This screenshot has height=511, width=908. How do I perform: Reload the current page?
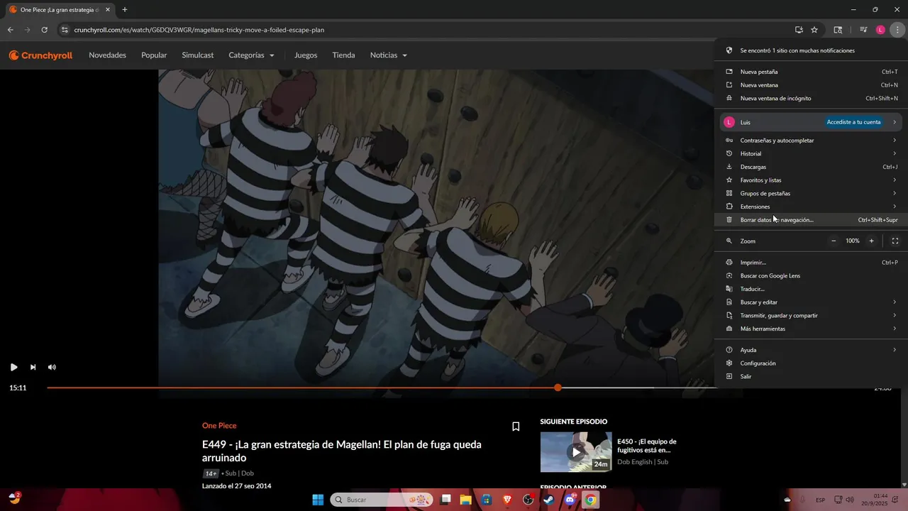44,30
